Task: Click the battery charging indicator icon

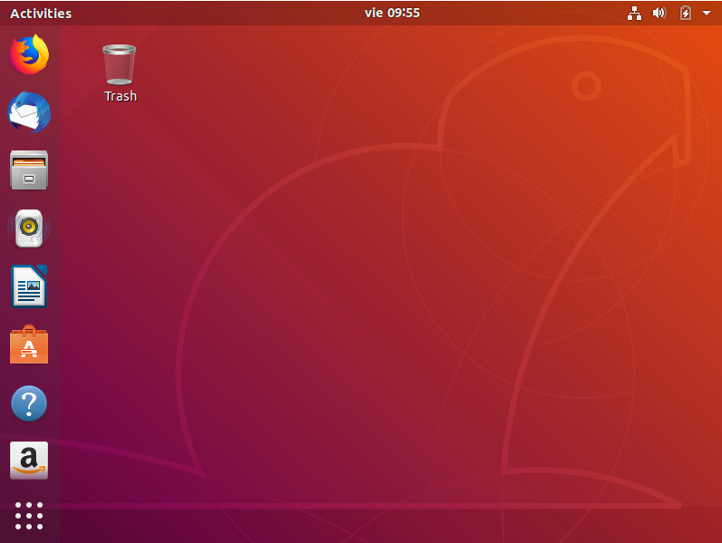Action: click(686, 14)
